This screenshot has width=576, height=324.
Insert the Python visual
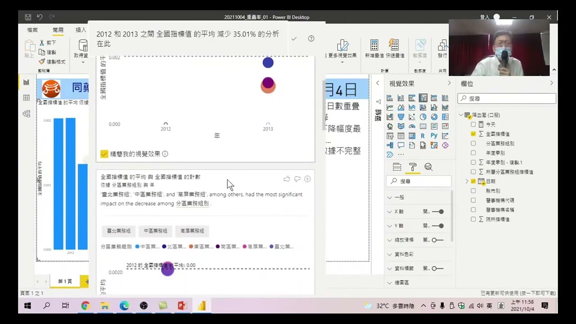tap(434, 136)
